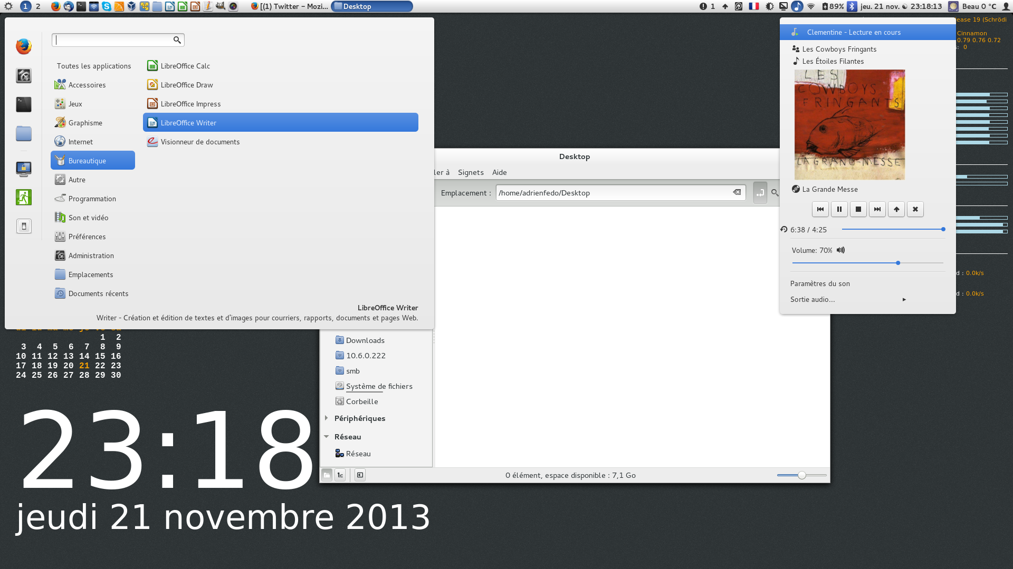The height and width of the screenshot is (569, 1013).
Task: Click the sound music note applet
Action: coord(797,6)
